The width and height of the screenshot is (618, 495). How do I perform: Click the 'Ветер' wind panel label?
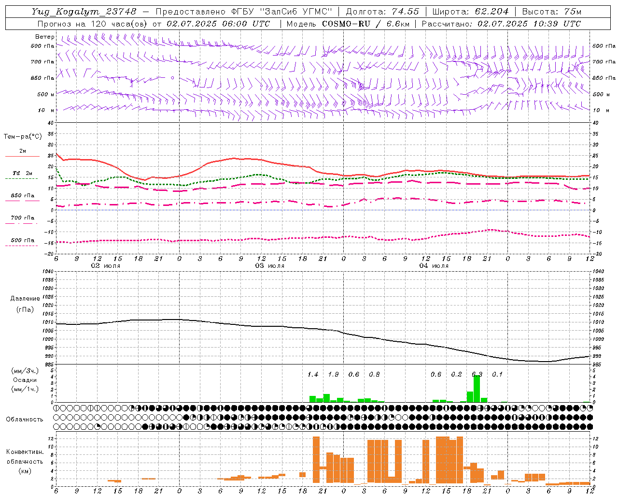point(45,37)
